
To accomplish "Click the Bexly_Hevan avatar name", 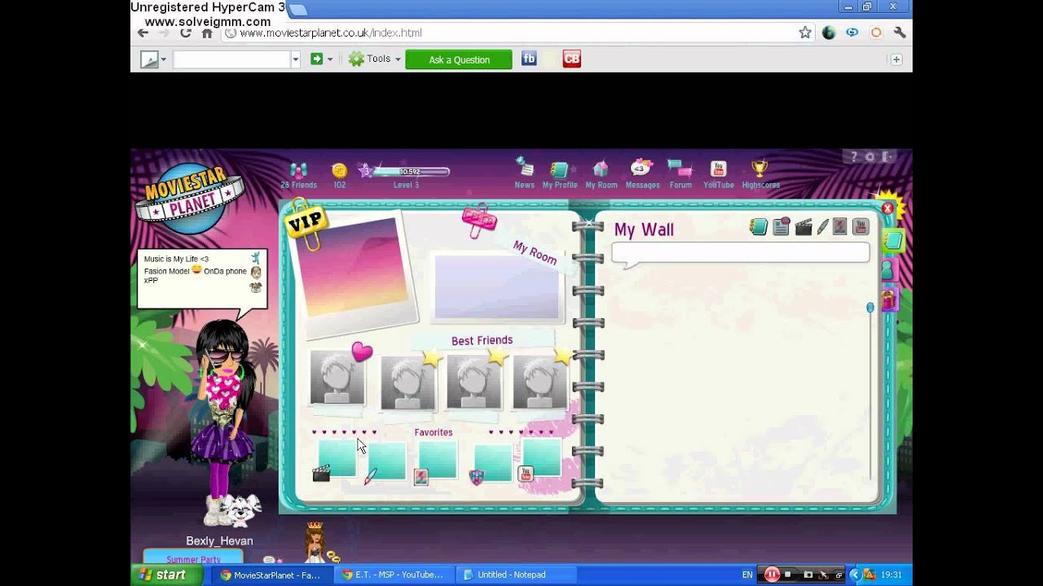I will [x=219, y=541].
